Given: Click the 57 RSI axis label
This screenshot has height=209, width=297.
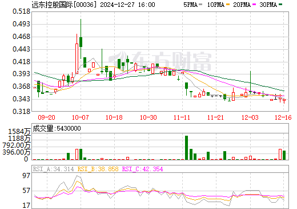Looking at the screenshot, I should (26, 191).
